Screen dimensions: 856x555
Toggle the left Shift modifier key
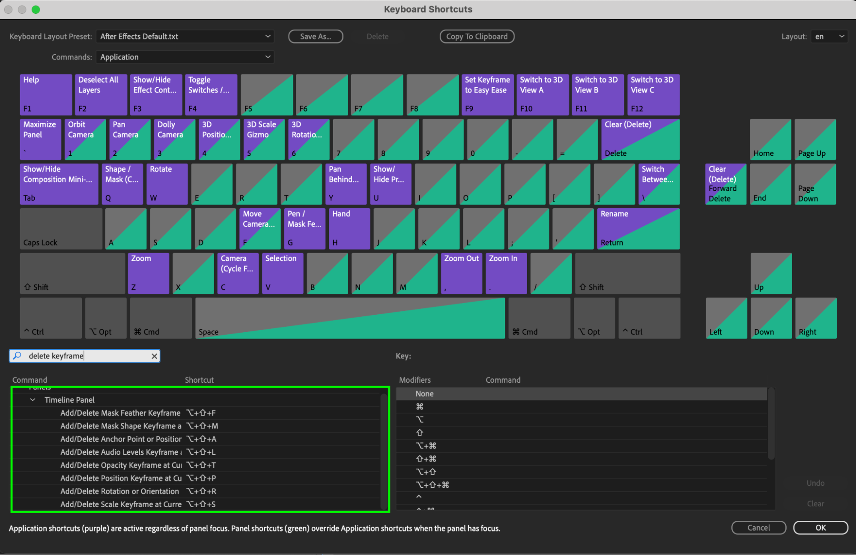72,274
